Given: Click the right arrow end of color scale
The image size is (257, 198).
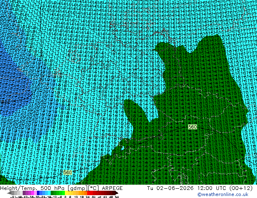Looking at the screenshot, I should click(x=116, y=193).
